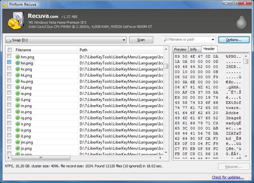This screenshot has width=254, height=183.
Task: Click green status dot for in.png
Action: 18,105
